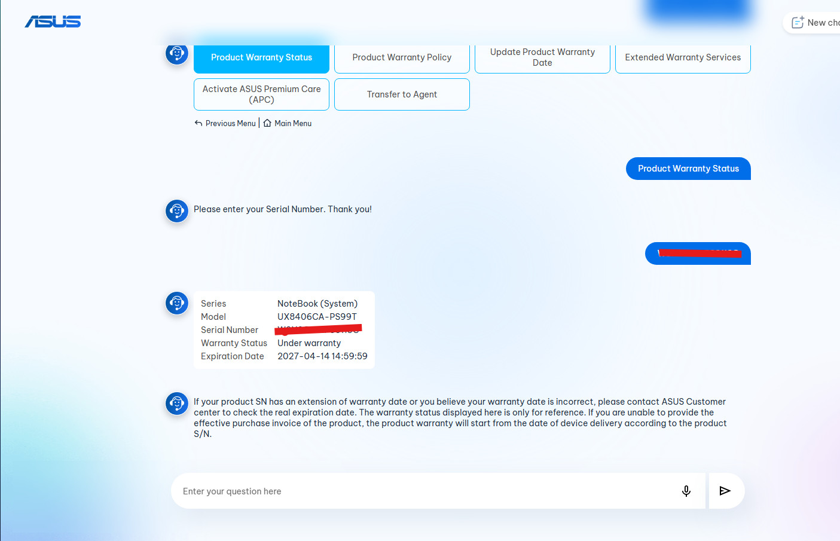Click the 'Under warranty' status text
Screen dimensions: 840x541
click(309, 343)
